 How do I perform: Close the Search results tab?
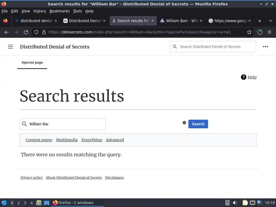(153, 21)
